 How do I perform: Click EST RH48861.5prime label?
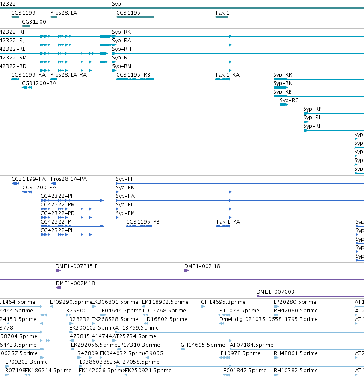[x=296, y=353]
